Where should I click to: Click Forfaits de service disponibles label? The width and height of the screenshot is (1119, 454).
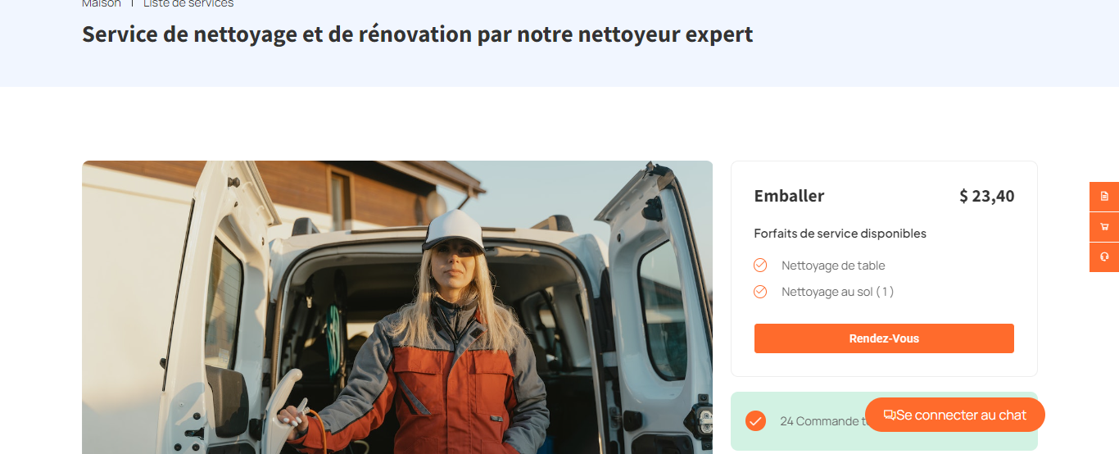(840, 234)
